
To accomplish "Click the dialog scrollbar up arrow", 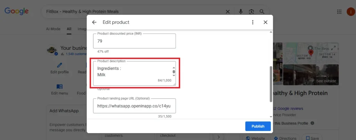I will [x=270, y=32].
